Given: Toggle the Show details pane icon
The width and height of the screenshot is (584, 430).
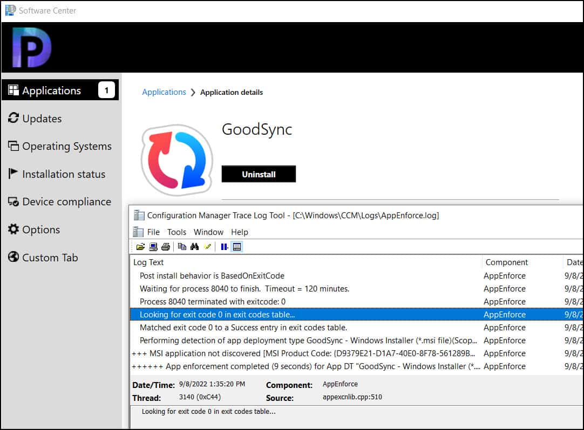Looking at the screenshot, I should 237,247.
